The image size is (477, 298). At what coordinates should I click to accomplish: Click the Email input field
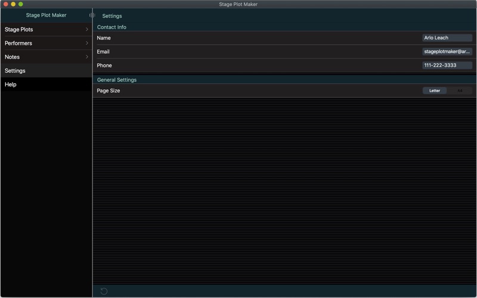tap(447, 51)
